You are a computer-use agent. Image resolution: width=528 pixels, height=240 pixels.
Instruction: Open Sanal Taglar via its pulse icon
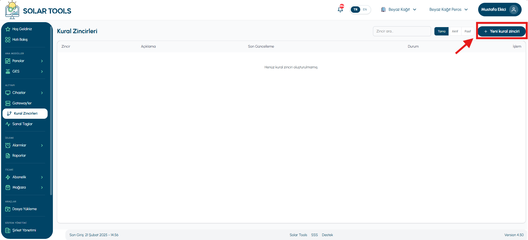pos(8,124)
